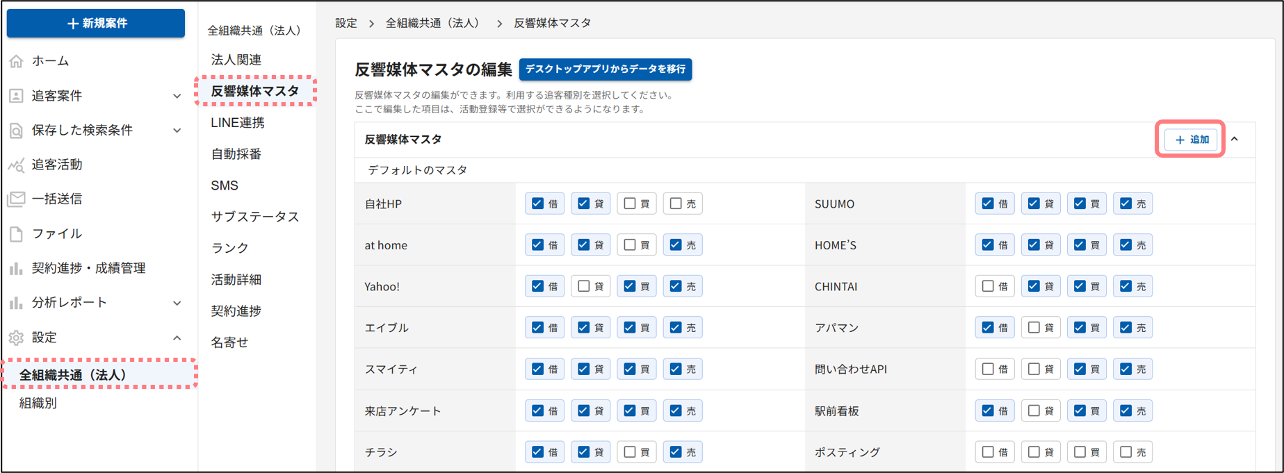Viewport: 1284px width, 473px height.
Task: Check 貸 for Yahoo!
Action: (x=584, y=286)
